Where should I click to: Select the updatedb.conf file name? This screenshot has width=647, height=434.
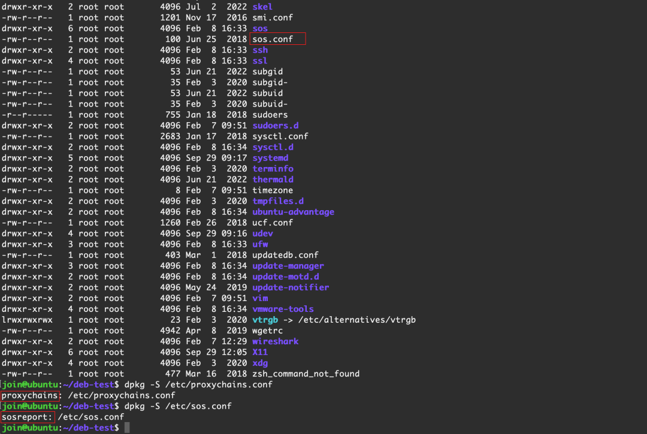click(285, 255)
